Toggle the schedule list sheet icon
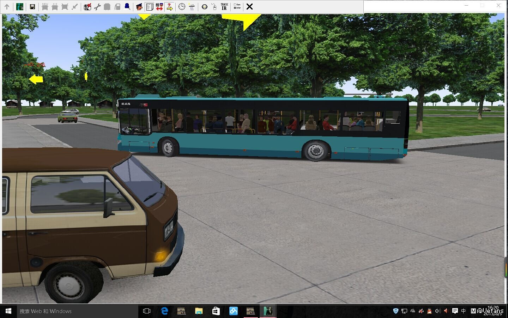 [150, 7]
